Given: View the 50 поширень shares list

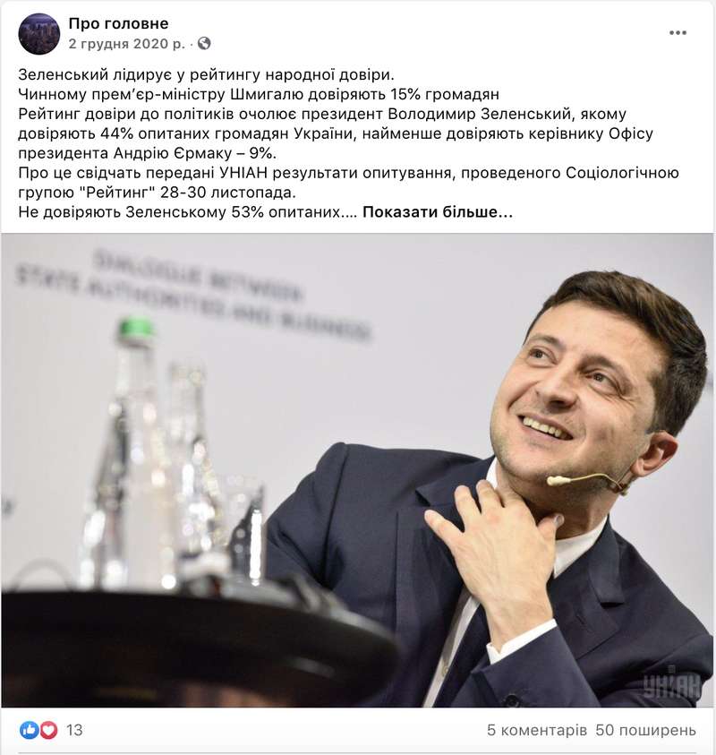Looking at the screenshot, I should coord(646,730).
